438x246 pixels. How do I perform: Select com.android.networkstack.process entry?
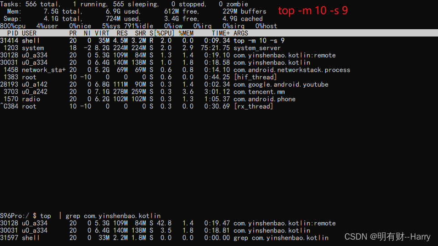(292, 70)
